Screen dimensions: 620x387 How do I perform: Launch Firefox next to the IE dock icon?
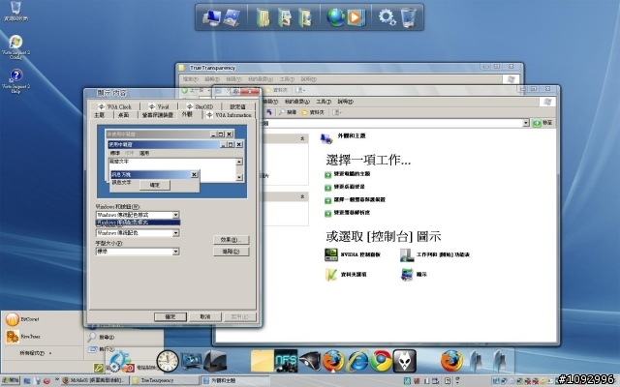coord(333,361)
